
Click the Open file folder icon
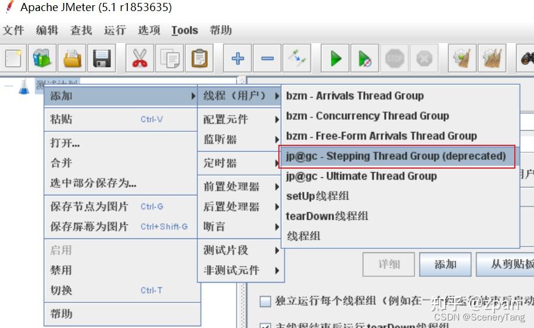[x=72, y=58]
